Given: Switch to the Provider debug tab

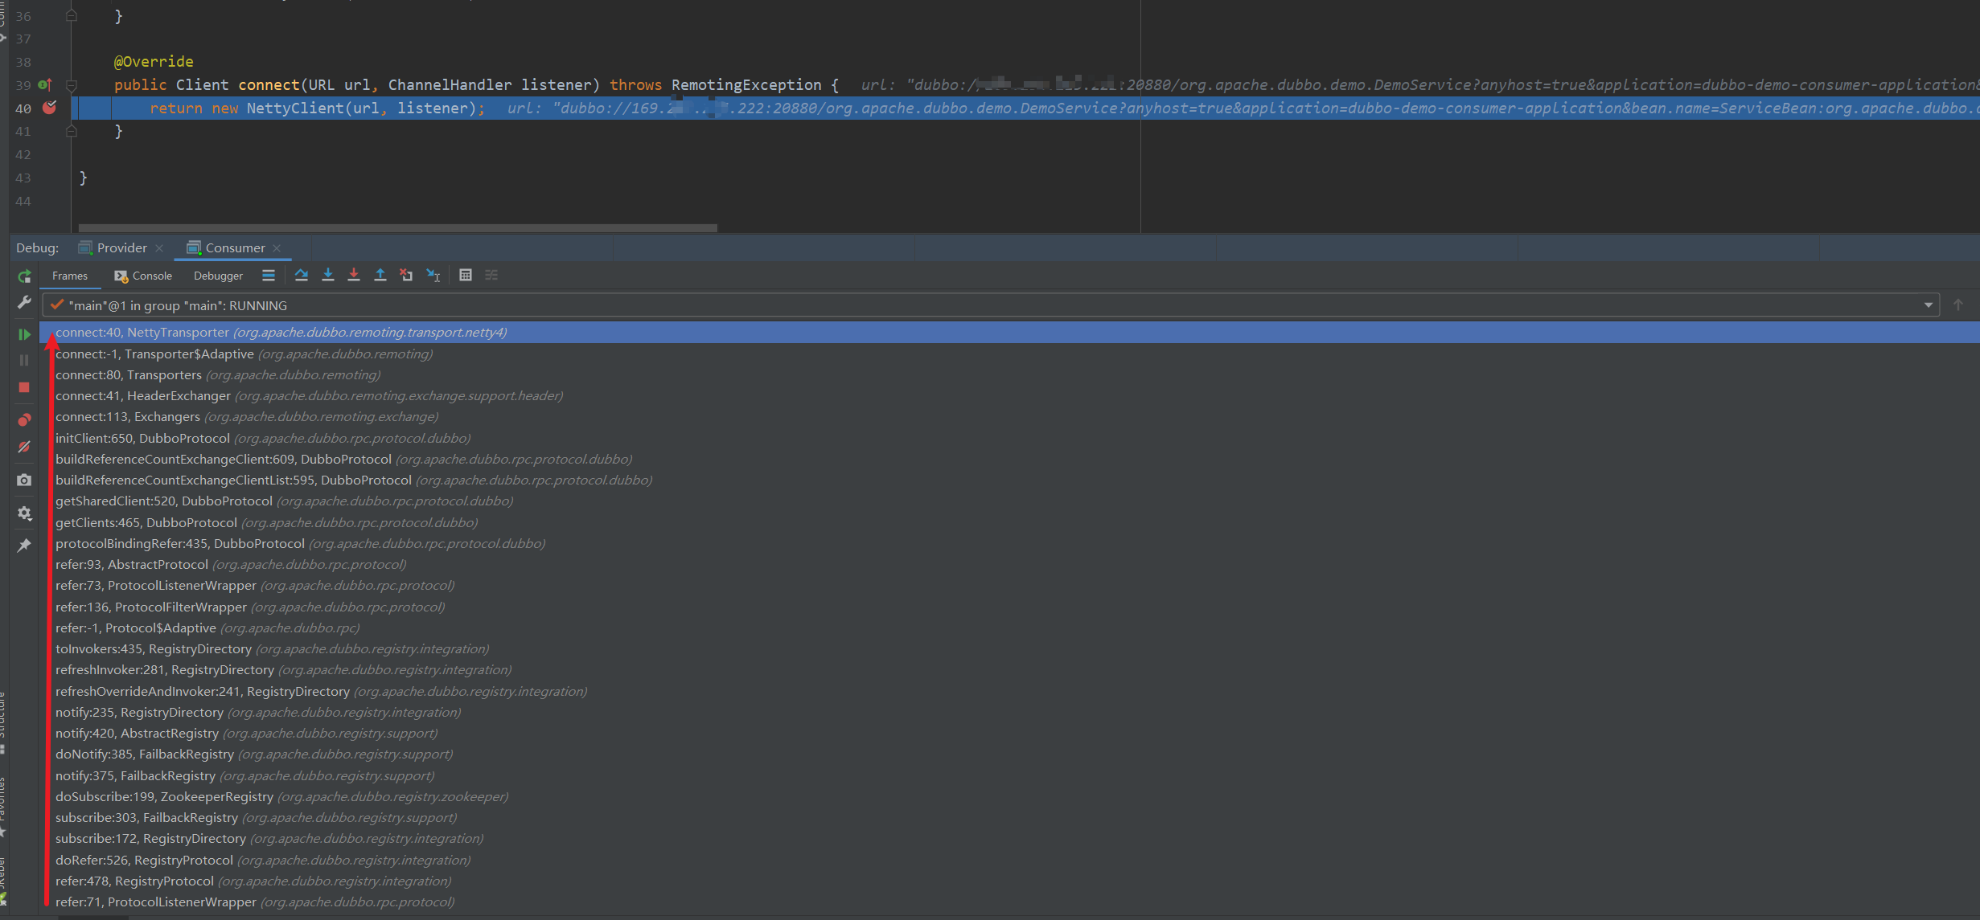Looking at the screenshot, I should pos(121,248).
